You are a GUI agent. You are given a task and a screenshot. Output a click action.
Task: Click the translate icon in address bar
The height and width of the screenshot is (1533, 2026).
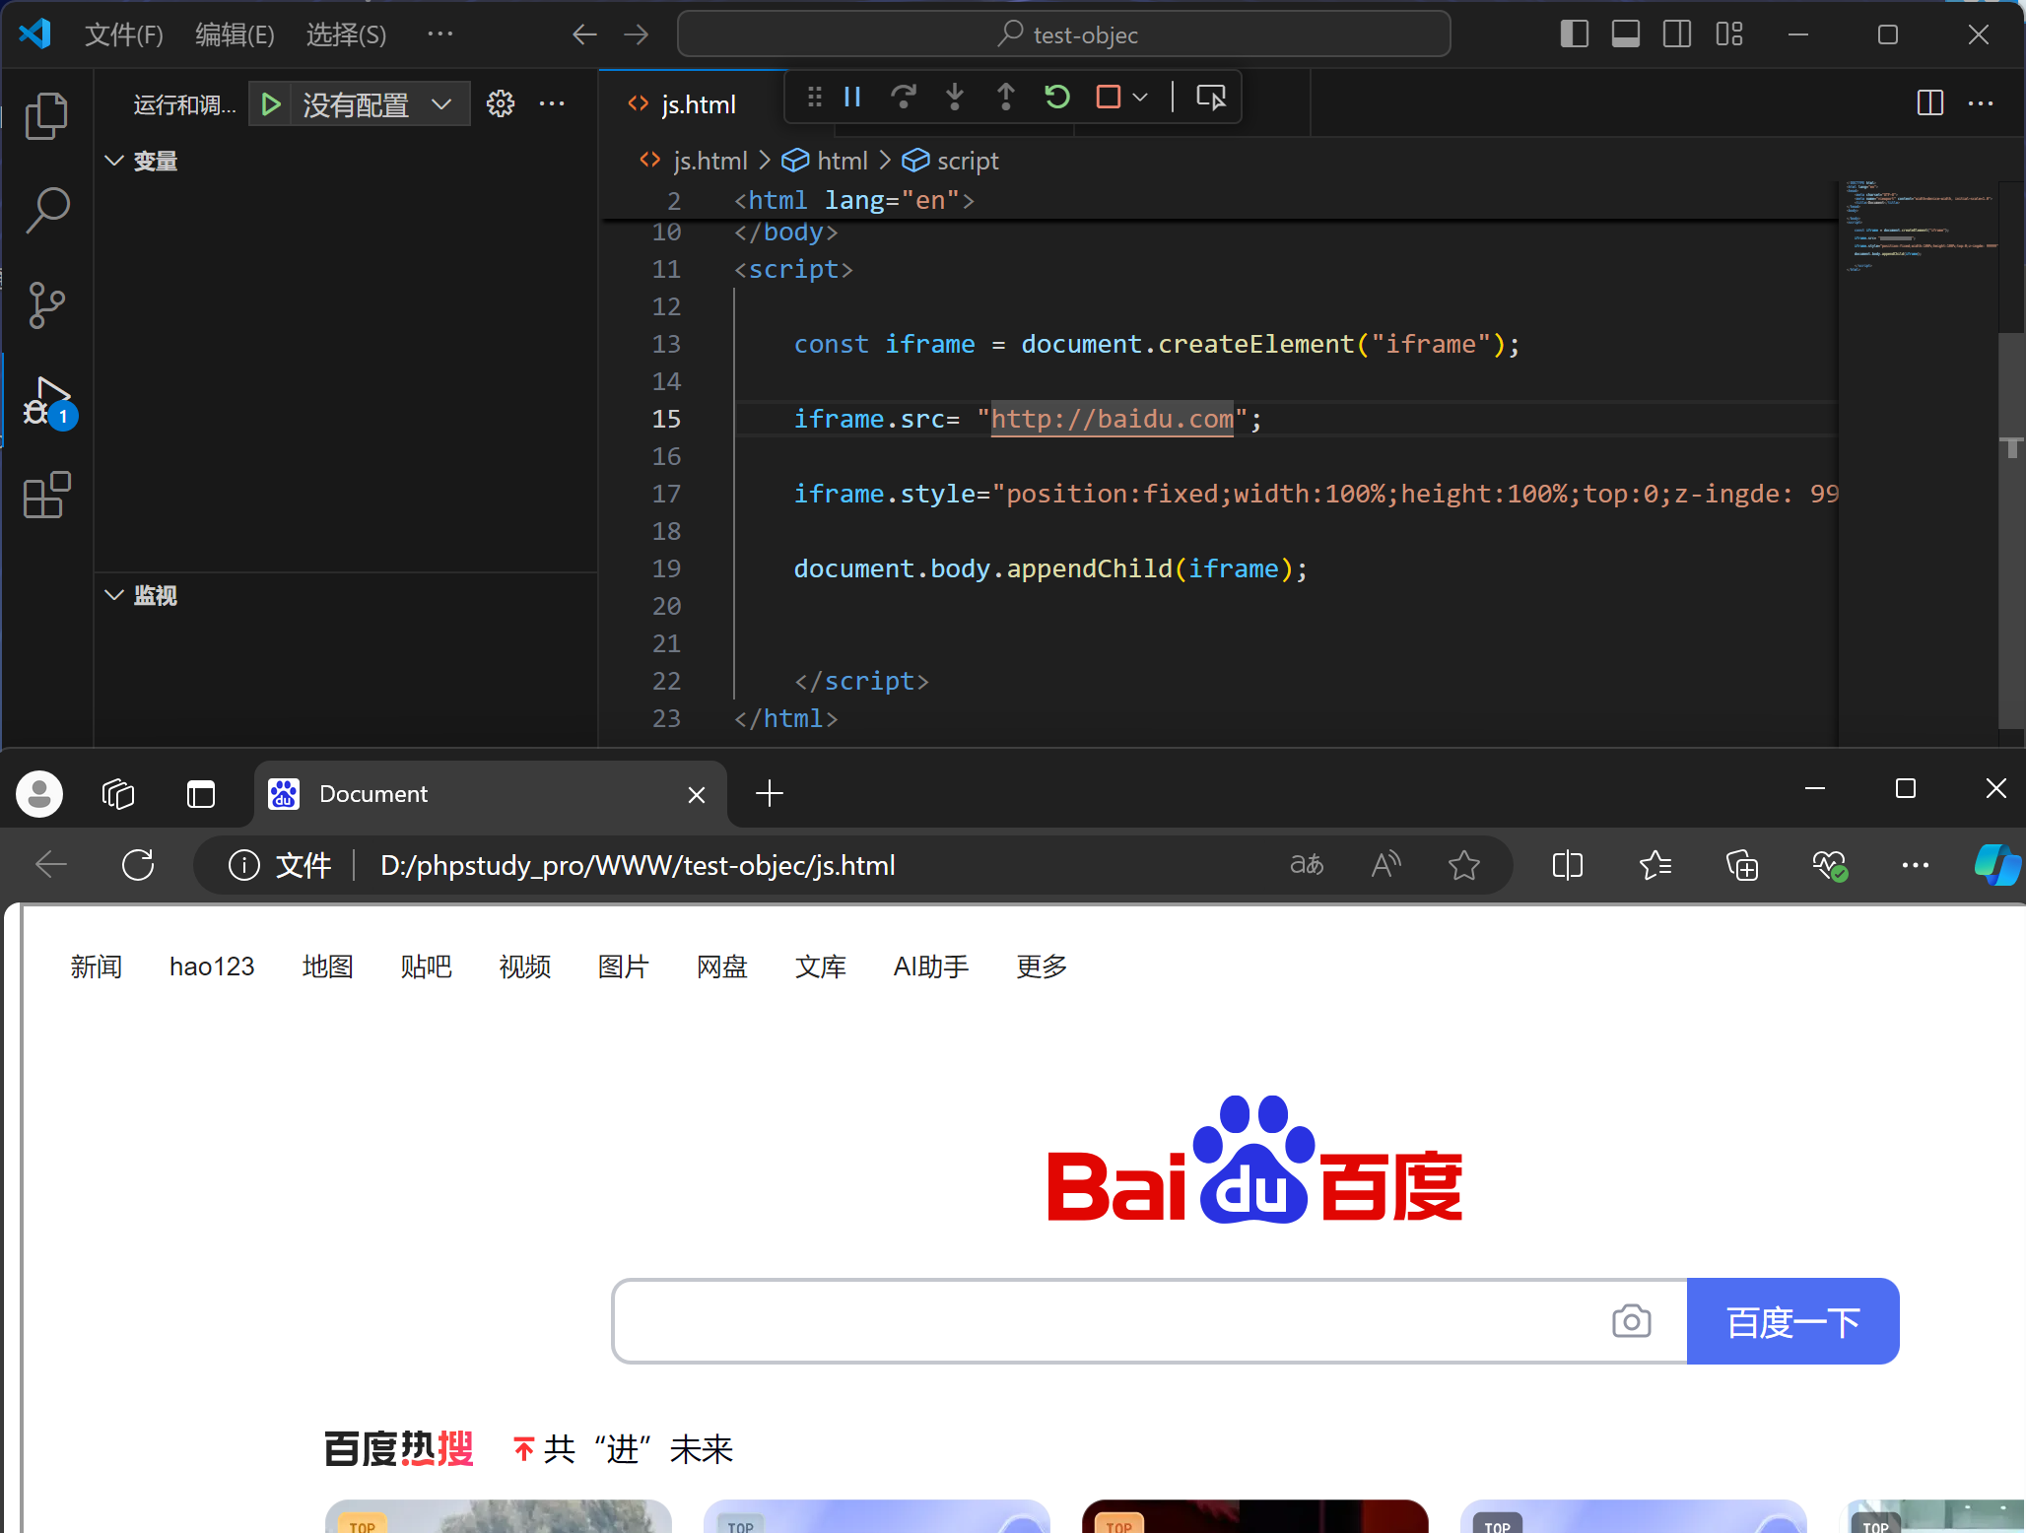coord(1307,865)
